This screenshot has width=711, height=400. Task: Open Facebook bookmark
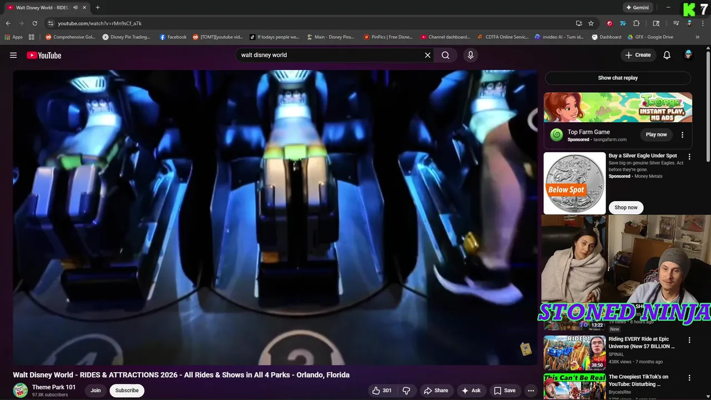(173, 37)
